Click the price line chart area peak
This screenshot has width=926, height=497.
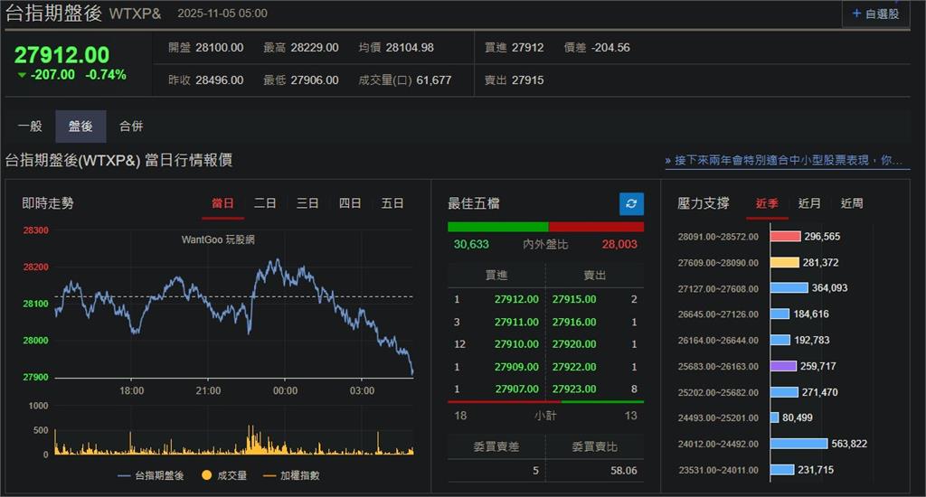click(276, 261)
